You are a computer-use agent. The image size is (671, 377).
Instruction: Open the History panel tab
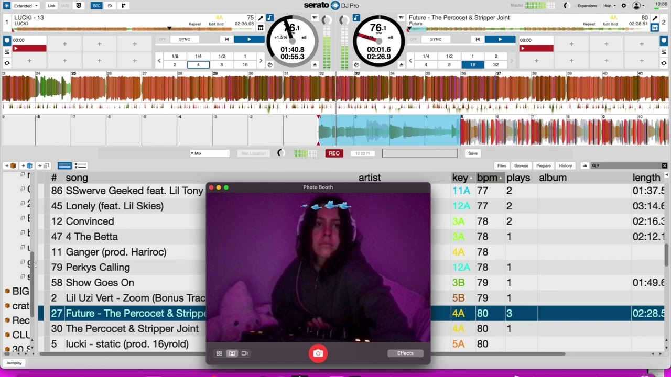click(565, 166)
